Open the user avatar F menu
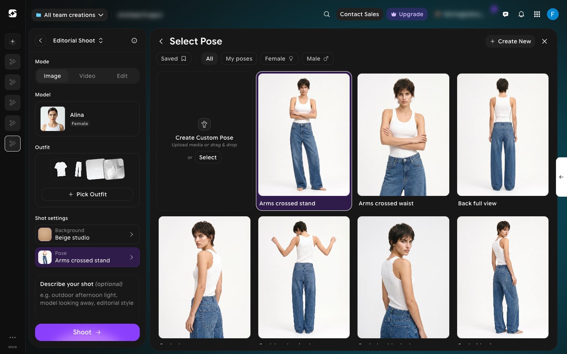567x354 pixels. point(553,14)
